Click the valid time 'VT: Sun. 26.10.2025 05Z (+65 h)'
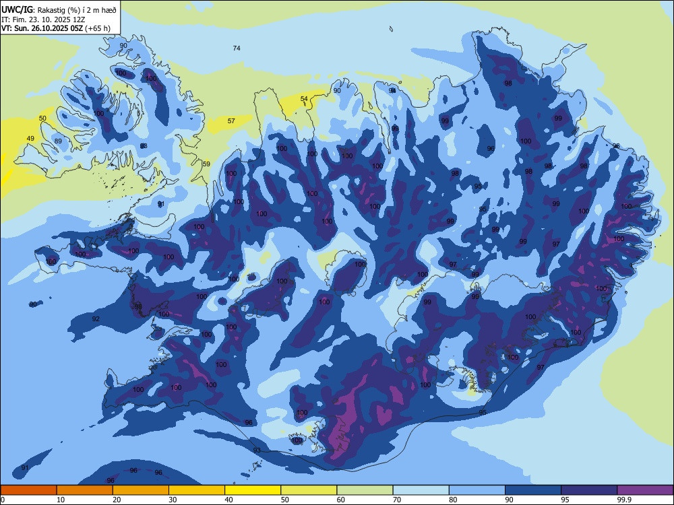Screen dimensions: 674x505 56,28
